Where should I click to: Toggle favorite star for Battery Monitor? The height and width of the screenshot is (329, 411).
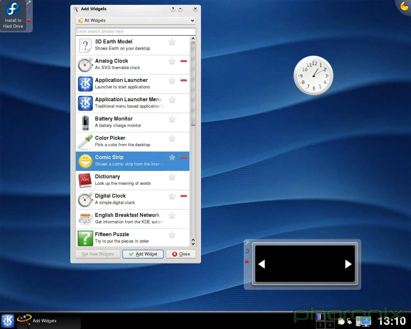point(172,119)
